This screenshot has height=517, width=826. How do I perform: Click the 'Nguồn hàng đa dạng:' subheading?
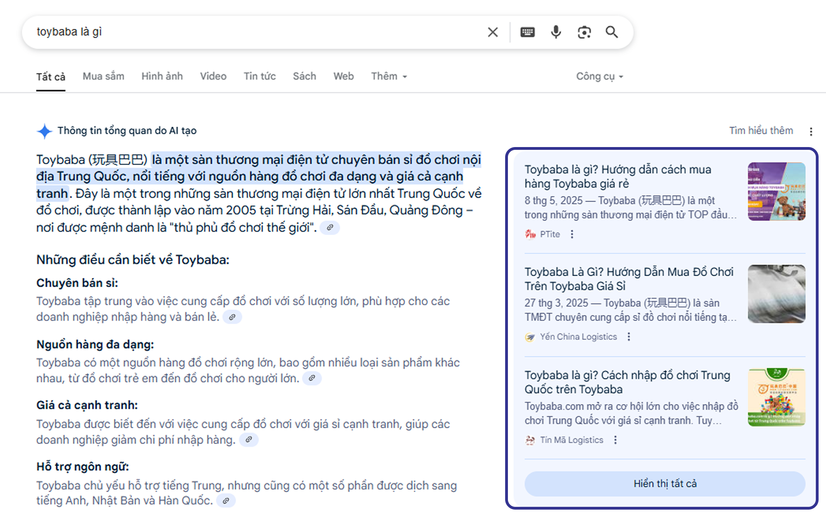pyautogui.click(x=95, y=345)
